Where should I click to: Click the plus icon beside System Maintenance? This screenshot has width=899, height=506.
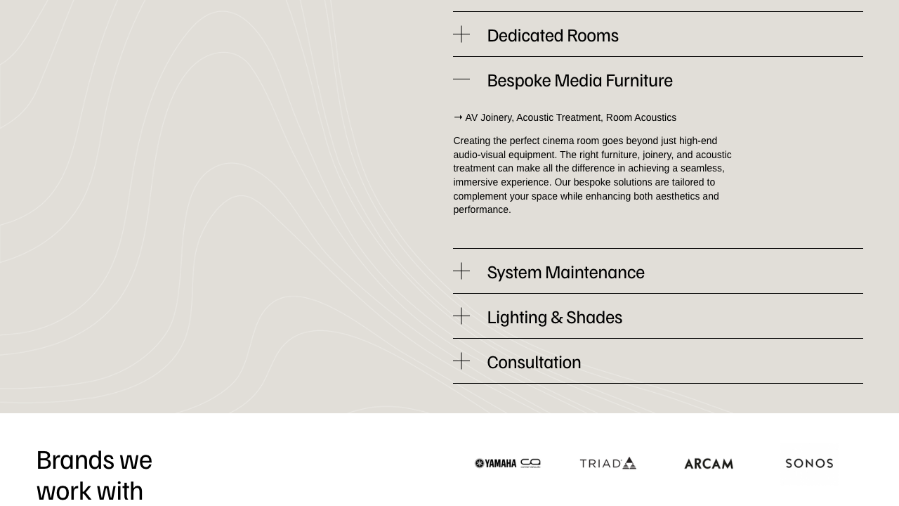coord(461,271)
